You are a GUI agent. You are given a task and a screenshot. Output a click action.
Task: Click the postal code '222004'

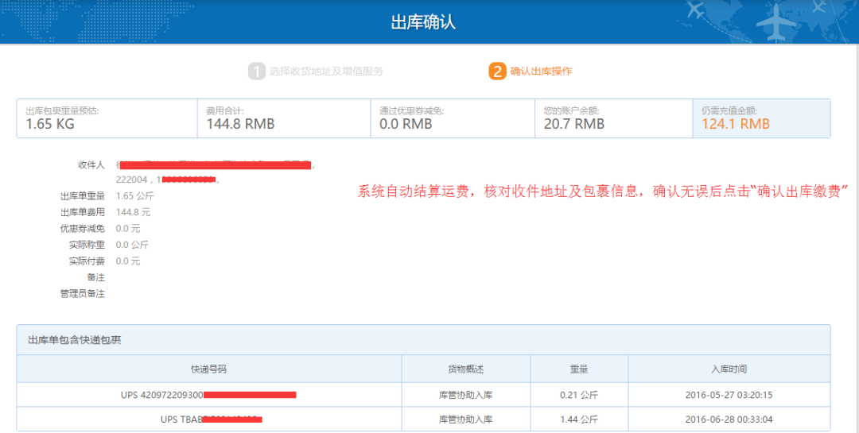point(131,180)
